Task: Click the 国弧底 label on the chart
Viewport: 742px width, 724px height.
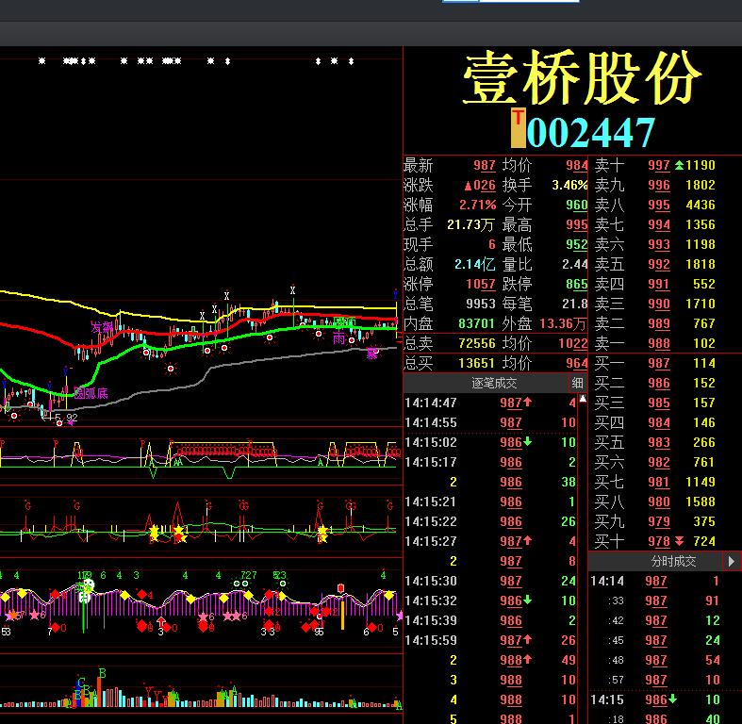Action: pyautogui.click(x=91, y=393)
